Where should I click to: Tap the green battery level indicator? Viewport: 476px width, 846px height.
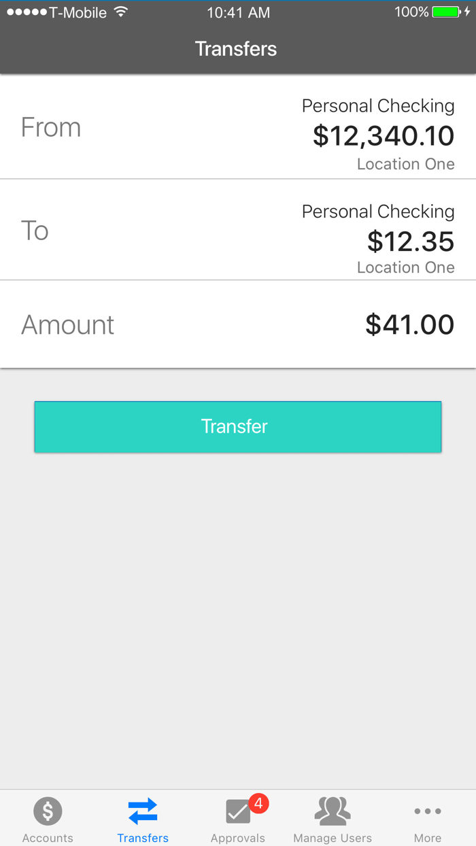(x=445, y=12)
